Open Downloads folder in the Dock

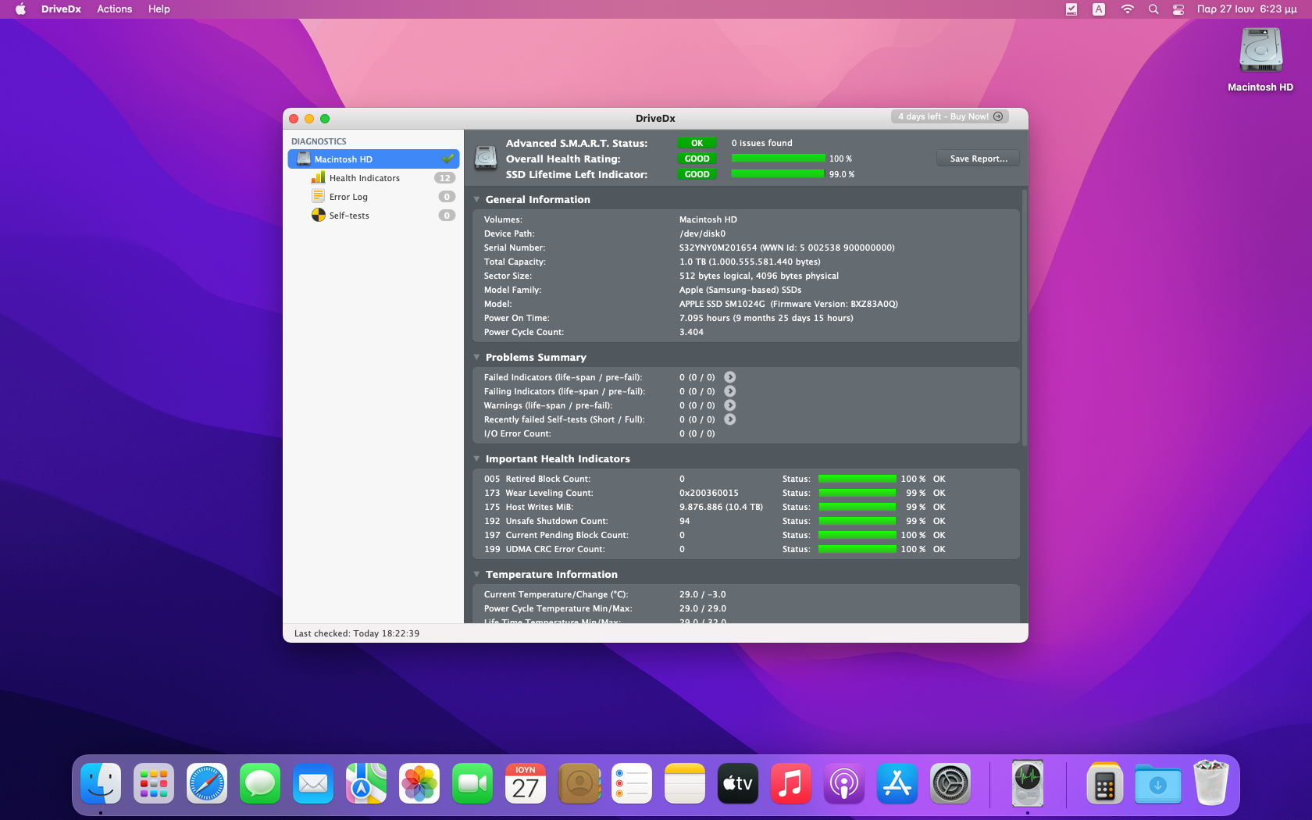pyautogui.click(x=1158, y=783)
